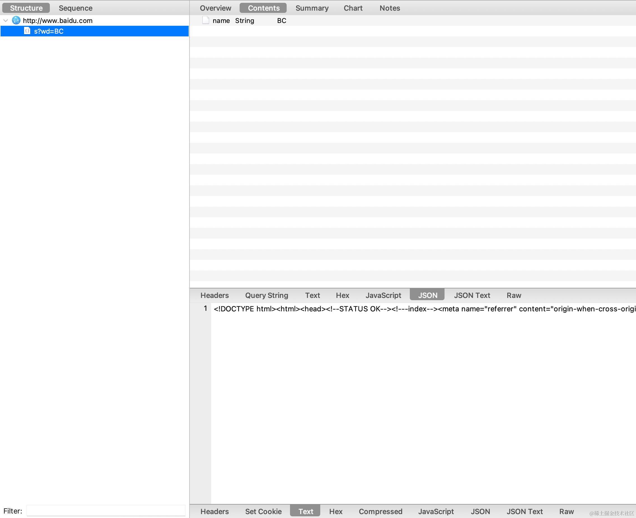Image resolution: width=636 pixels, height=518 pixels.
Task: Click the JSON file icon for s?wd=BC
Action: click(x=27, y=31)
